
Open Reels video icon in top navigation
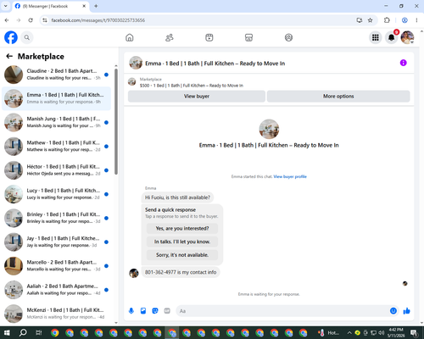tap(209, 37)
